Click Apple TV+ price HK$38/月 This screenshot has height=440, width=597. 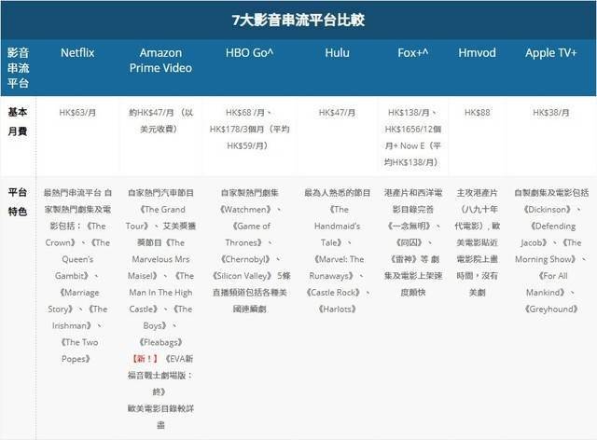(x=551, y=113)
